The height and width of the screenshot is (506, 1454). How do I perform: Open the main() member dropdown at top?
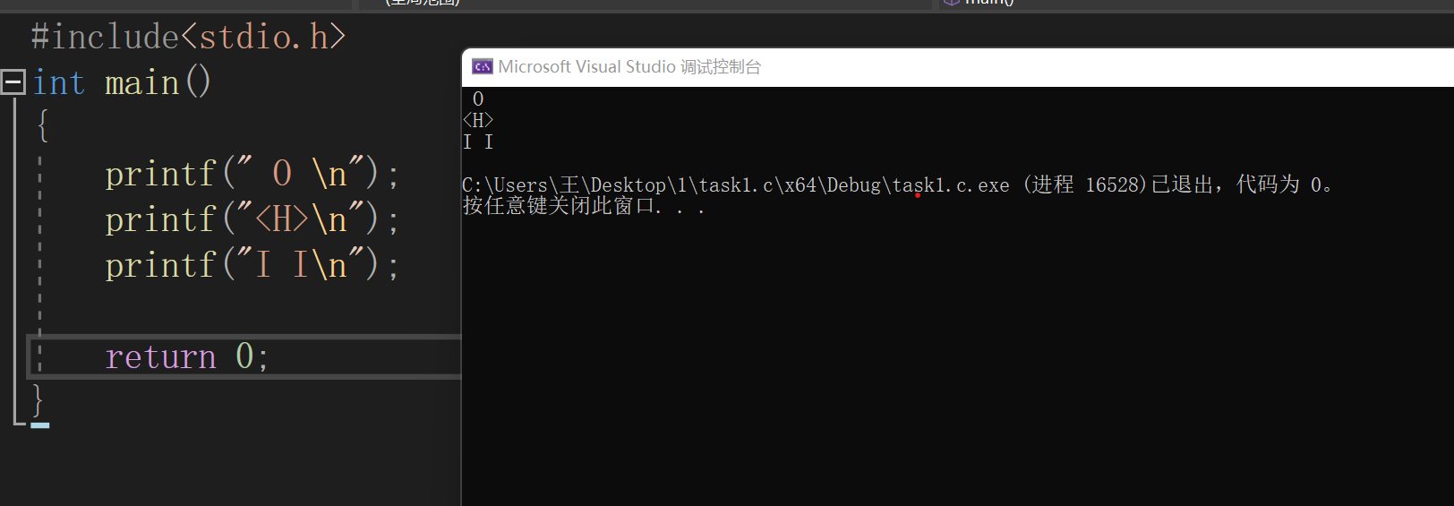(x=985, y=3)
